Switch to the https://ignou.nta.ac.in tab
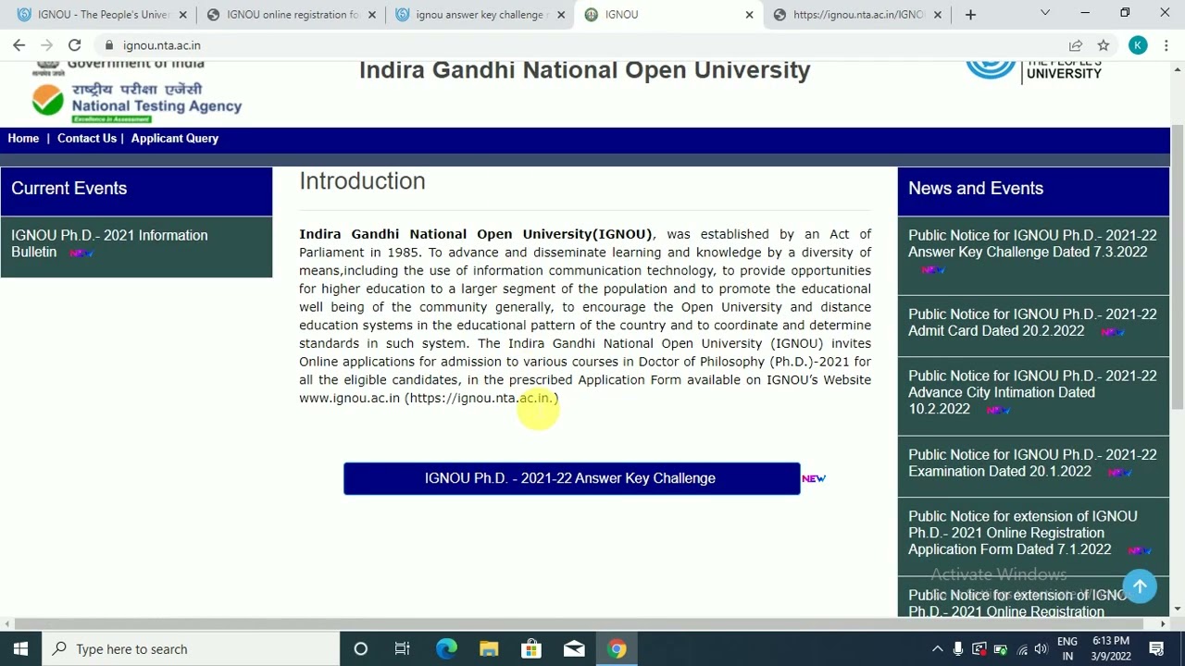Viewport: 1185px width, 666px height. click(857, 15)
